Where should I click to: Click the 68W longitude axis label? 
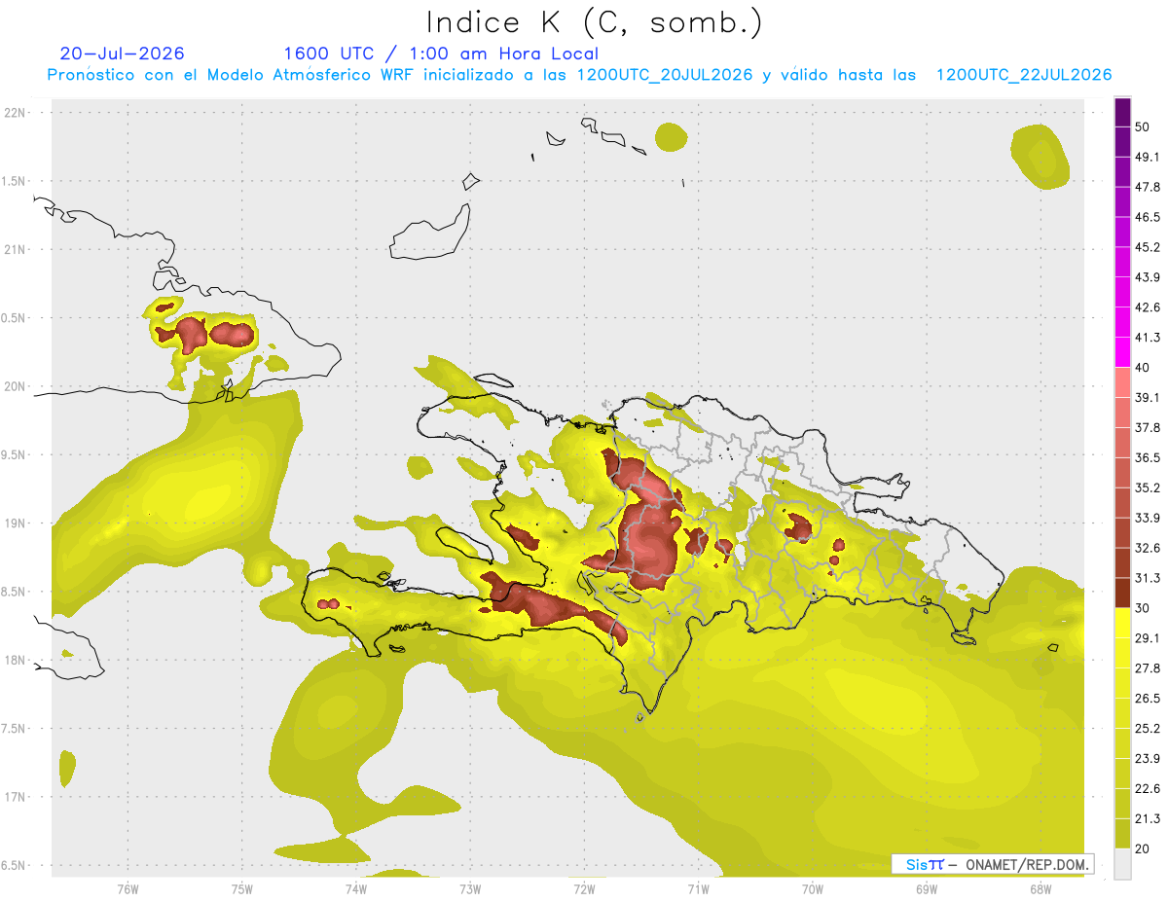coord(1040,888)
